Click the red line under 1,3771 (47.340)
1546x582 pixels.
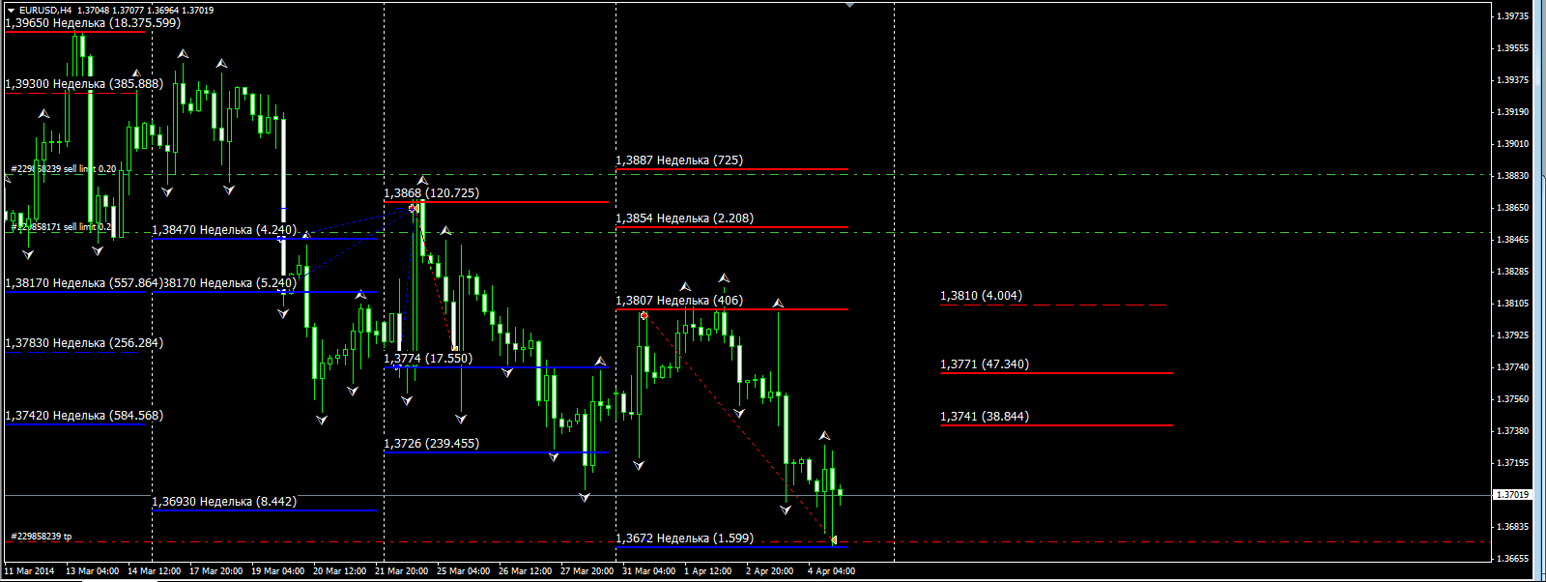1056,373
